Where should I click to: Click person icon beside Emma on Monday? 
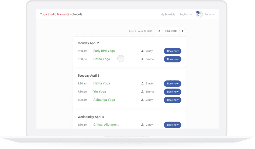(x=142, y=59)
